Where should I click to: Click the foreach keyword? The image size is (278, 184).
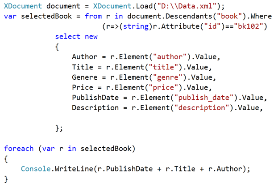coord(18,148)
